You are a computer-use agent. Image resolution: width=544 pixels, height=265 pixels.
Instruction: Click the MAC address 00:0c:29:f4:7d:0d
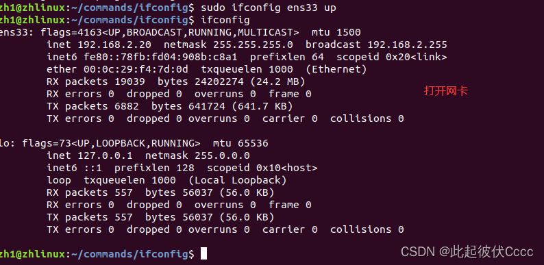pos(136,69)
